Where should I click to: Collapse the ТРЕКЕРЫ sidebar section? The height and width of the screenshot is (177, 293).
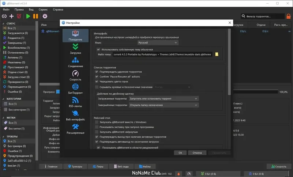(x=3, y=136)
